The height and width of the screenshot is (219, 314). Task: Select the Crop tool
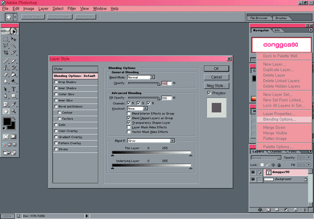click(x=5, y=52)
